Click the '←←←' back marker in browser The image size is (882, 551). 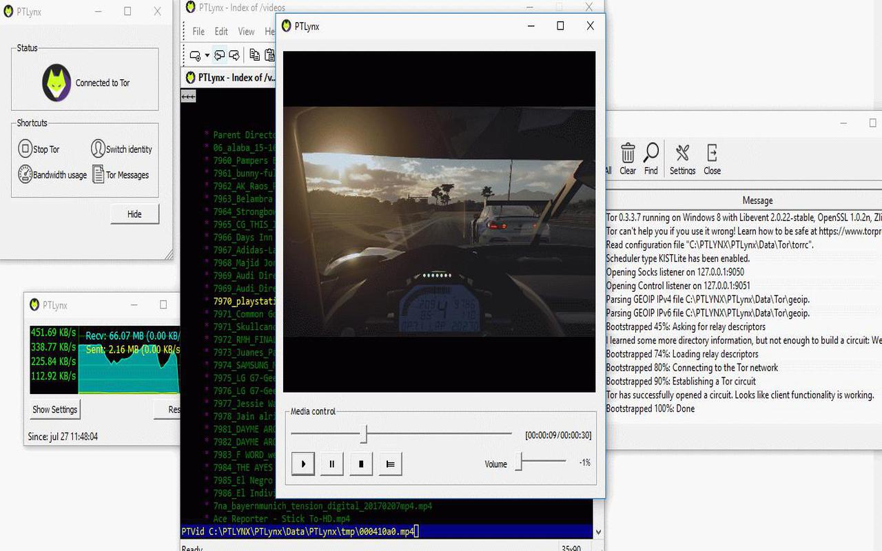[189, 96]
